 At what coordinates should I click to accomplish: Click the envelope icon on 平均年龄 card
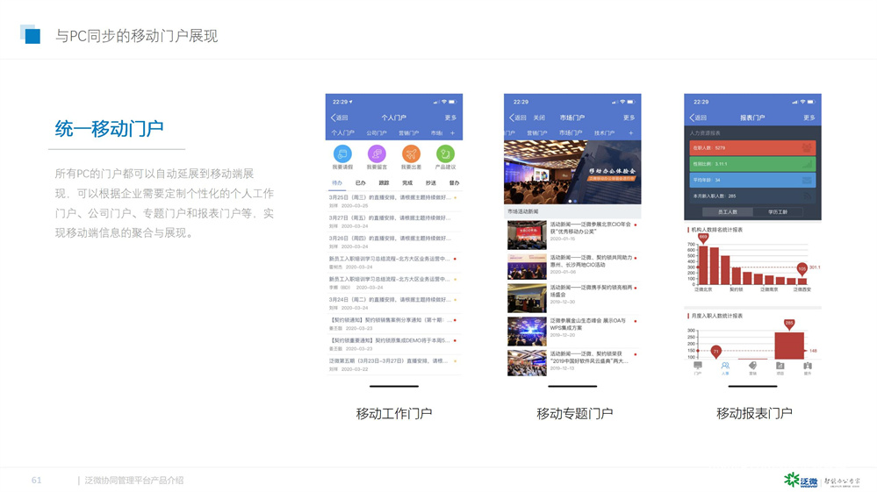pos(807,181)
